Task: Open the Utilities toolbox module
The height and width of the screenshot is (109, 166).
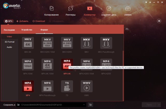Action: click(128, 11)
